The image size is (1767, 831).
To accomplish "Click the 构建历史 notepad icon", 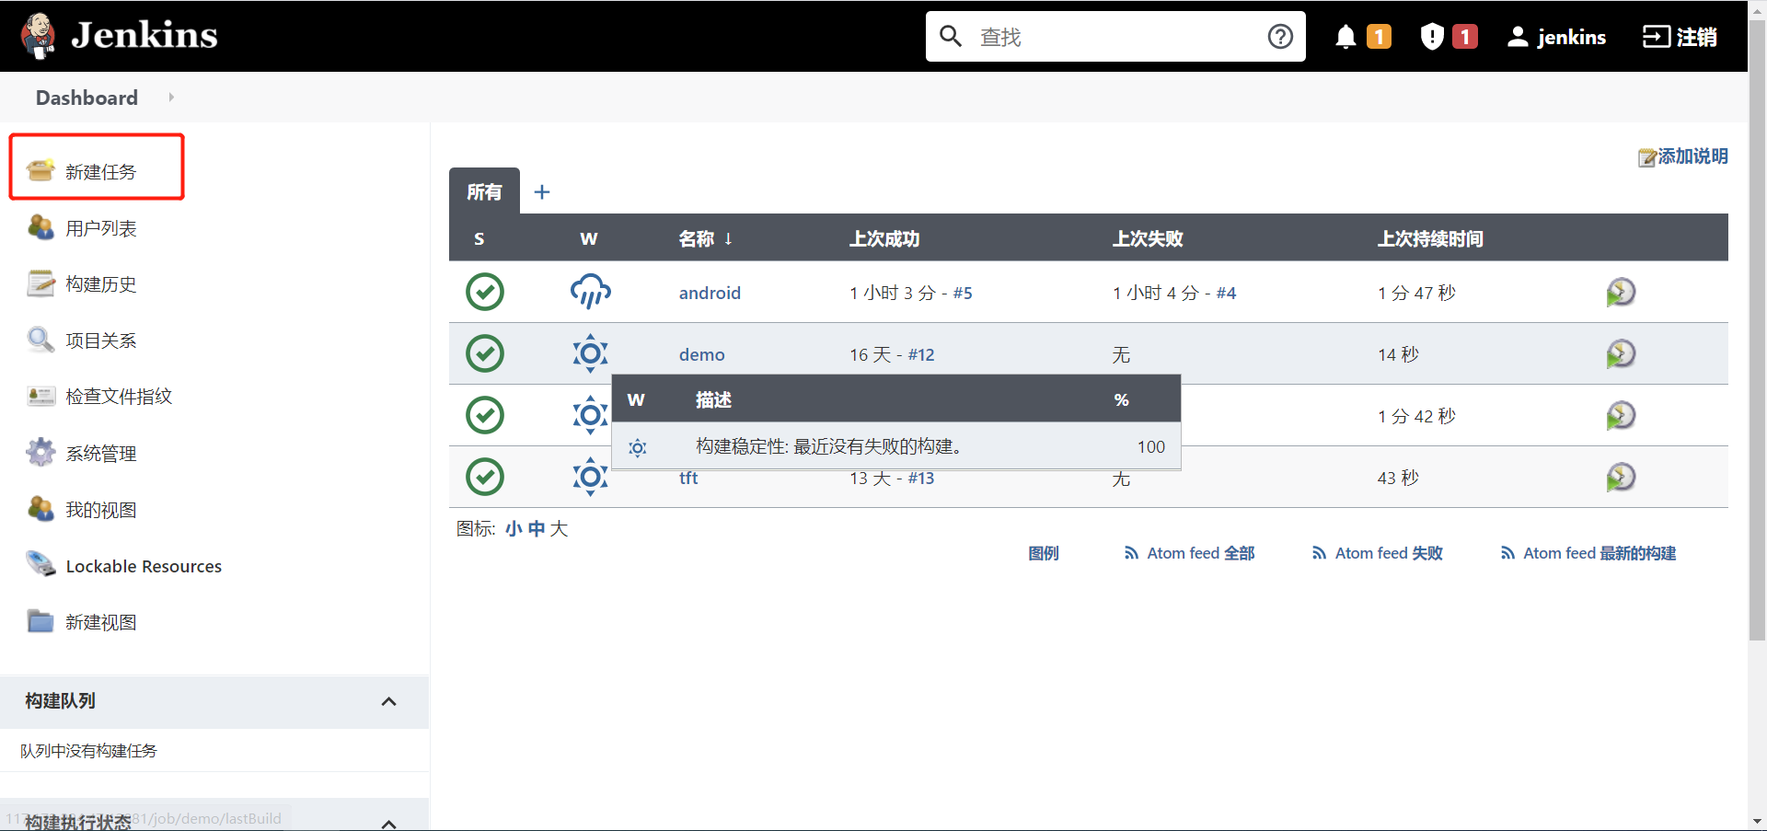I will [x=40, y=283].
